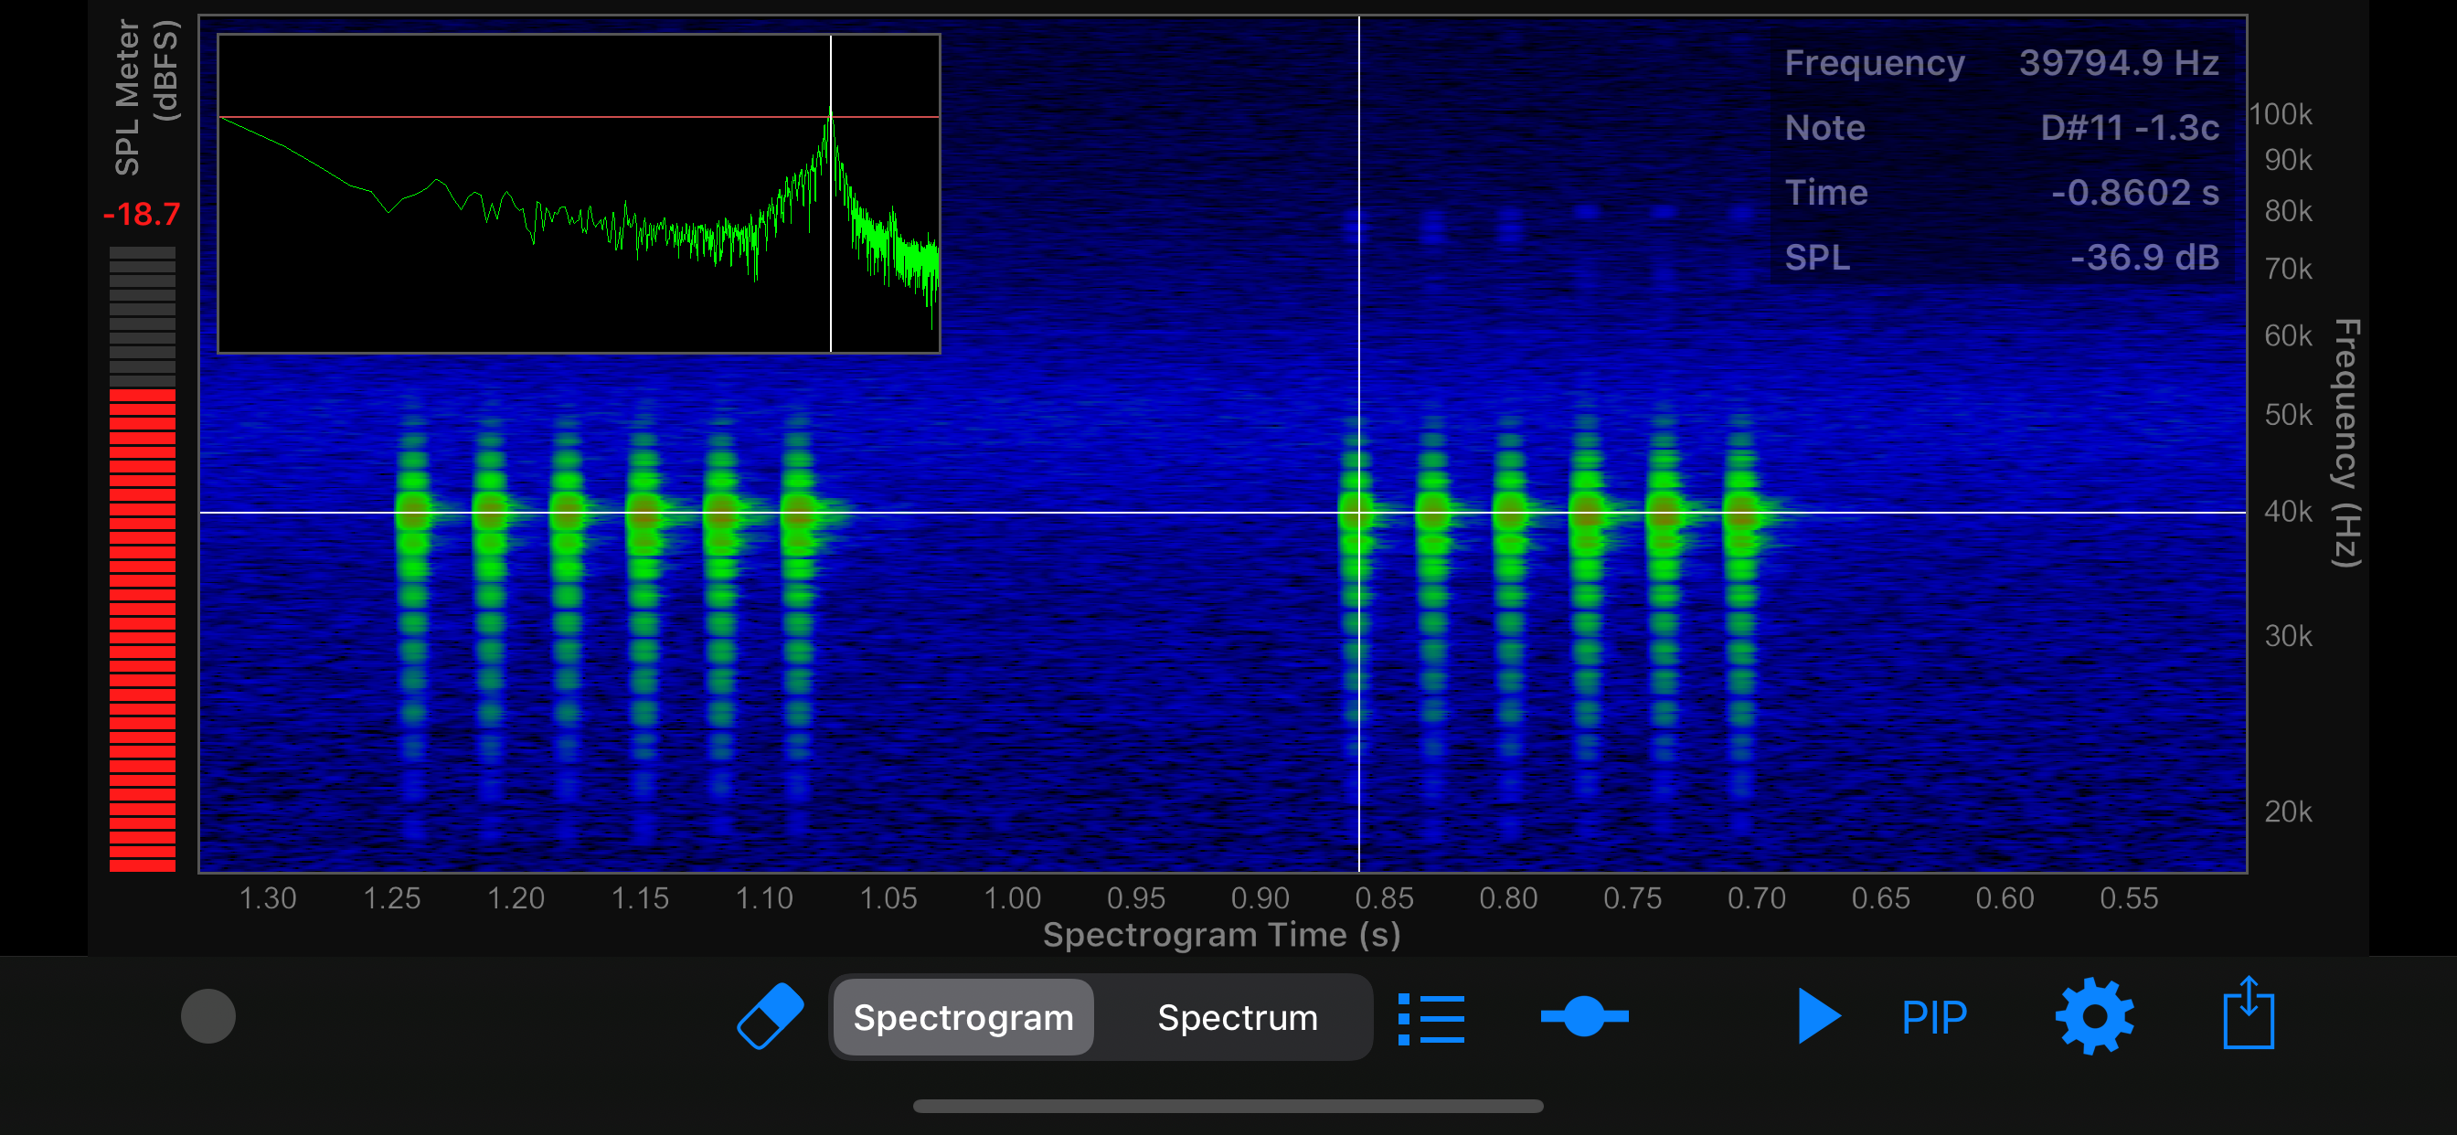Click the 40k frequency axis label

point(2287,512)
